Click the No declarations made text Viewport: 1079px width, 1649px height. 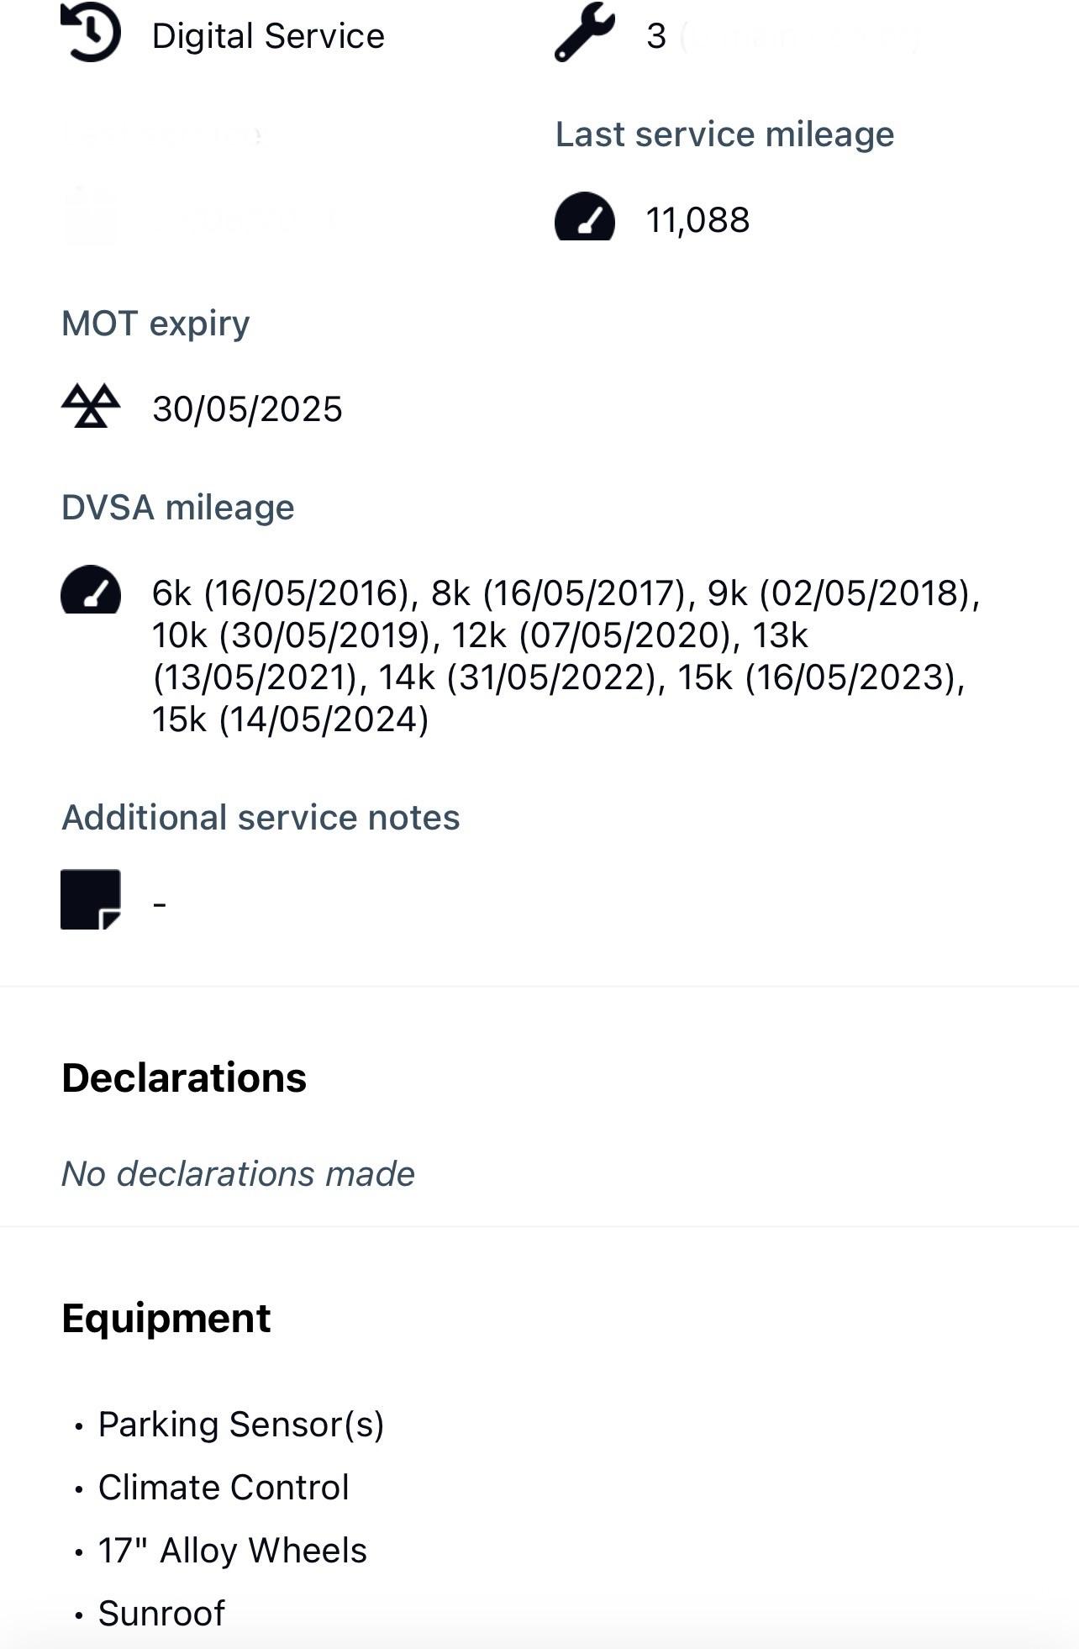tap(238, 1174)
